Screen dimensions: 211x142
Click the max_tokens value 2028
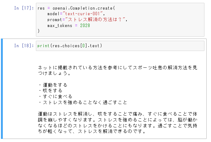pos(85,25)
